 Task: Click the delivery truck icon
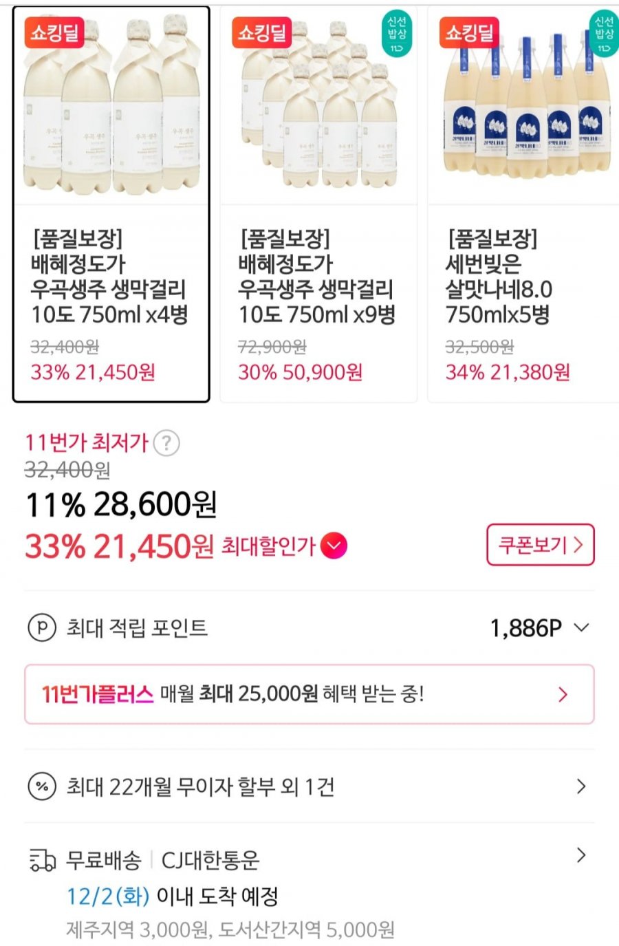pos(42,860)
